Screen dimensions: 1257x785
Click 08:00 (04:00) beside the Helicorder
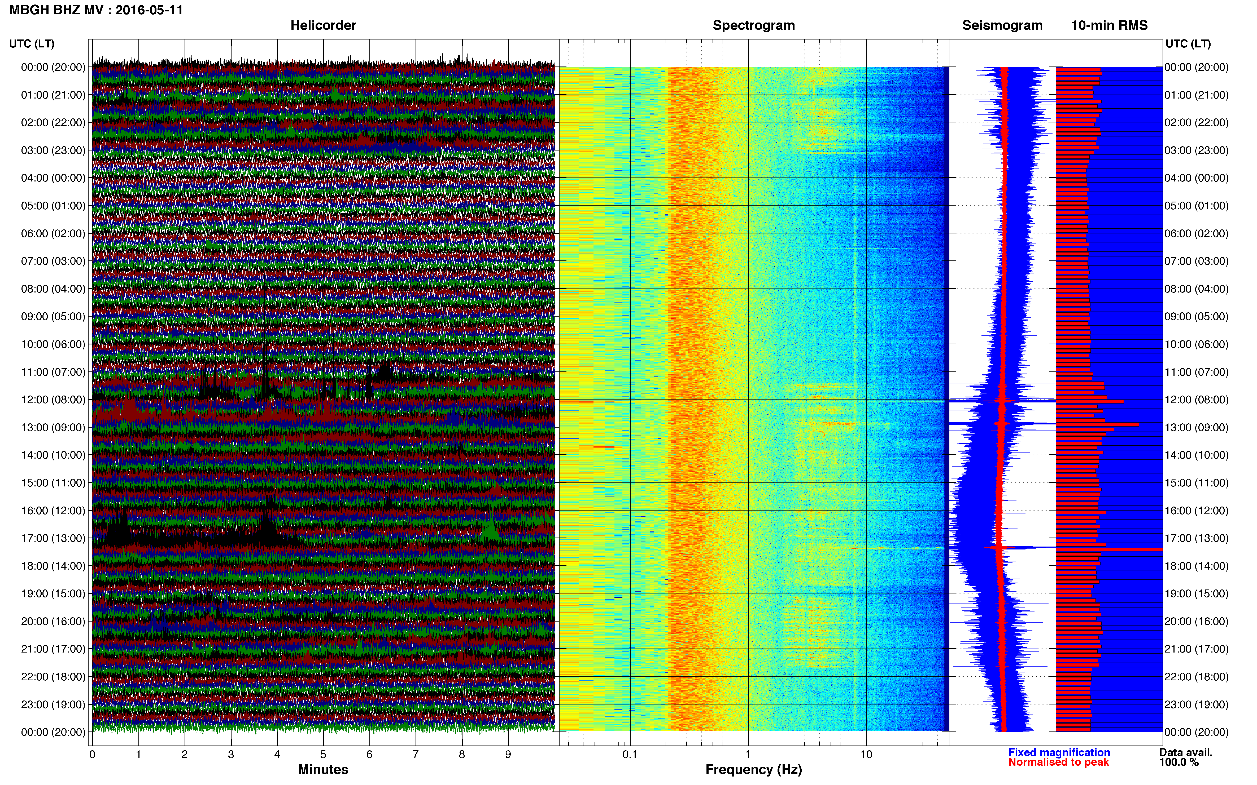[53, 289]
